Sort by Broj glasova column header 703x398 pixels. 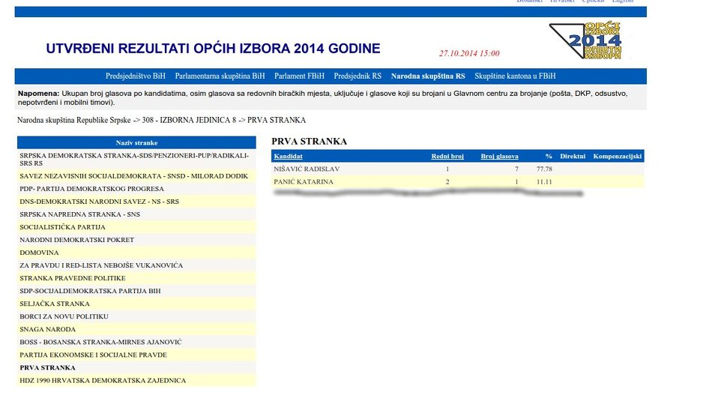pyautogui.click(x=499, y=157)
